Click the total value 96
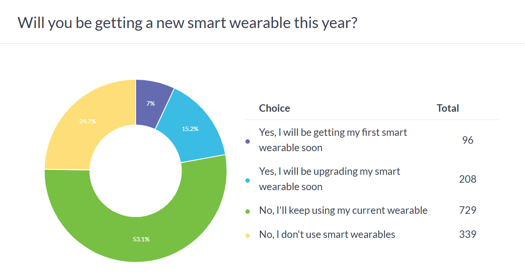Image resolution: width=525 pixels, height=276 pixels. click(467, 140)
